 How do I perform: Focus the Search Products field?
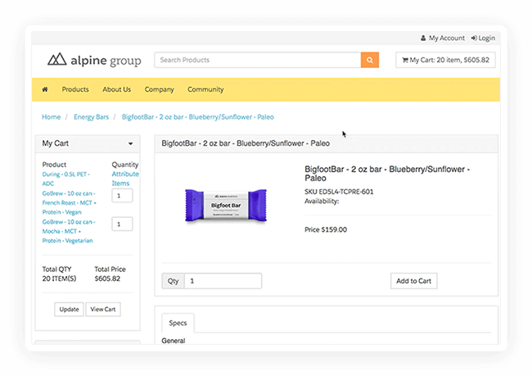(x=257, y=60)
